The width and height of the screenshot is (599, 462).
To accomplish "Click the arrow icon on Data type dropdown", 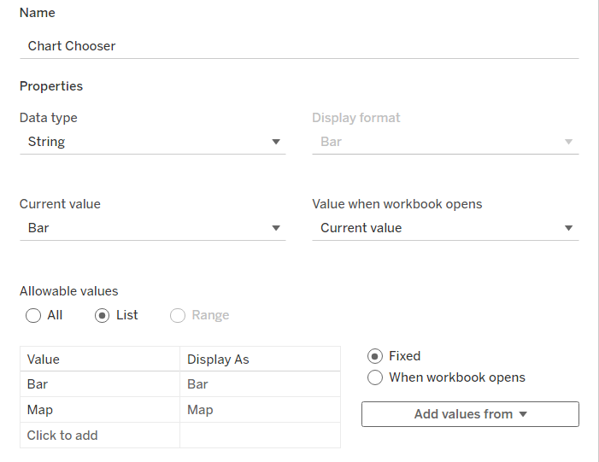I will (276, 142).
